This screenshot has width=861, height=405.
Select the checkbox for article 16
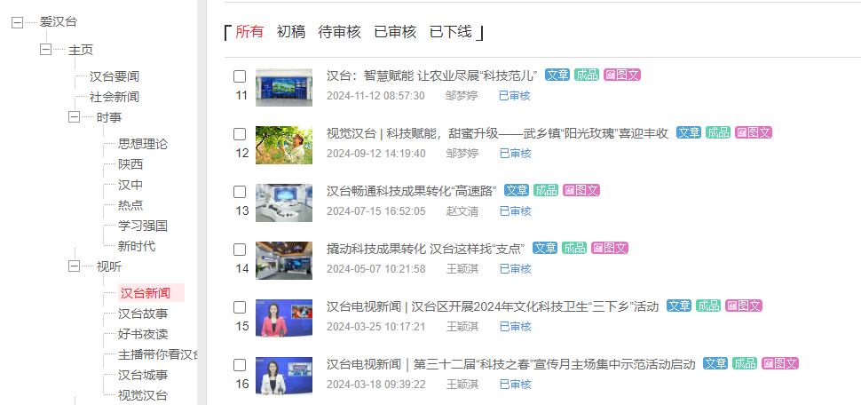tap(240, 365)
